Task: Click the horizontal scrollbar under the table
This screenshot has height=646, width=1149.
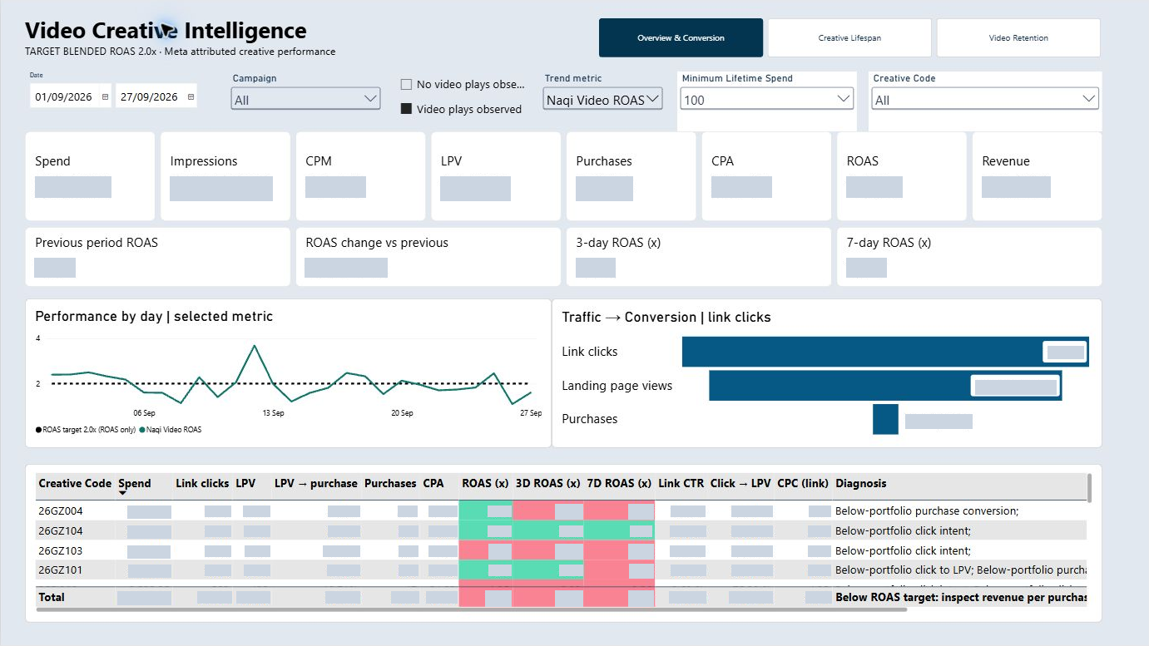Action: coord(471,609)
